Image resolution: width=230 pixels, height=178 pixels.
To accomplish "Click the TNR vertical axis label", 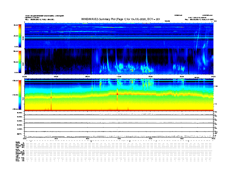I will 23,99.
